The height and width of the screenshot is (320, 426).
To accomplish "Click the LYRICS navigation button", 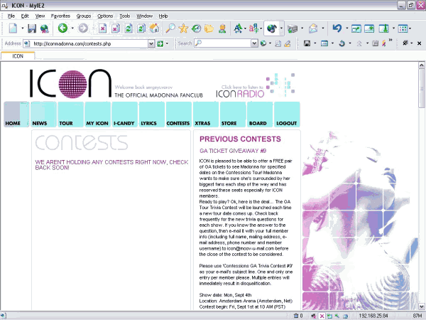I will coord(152,114).
